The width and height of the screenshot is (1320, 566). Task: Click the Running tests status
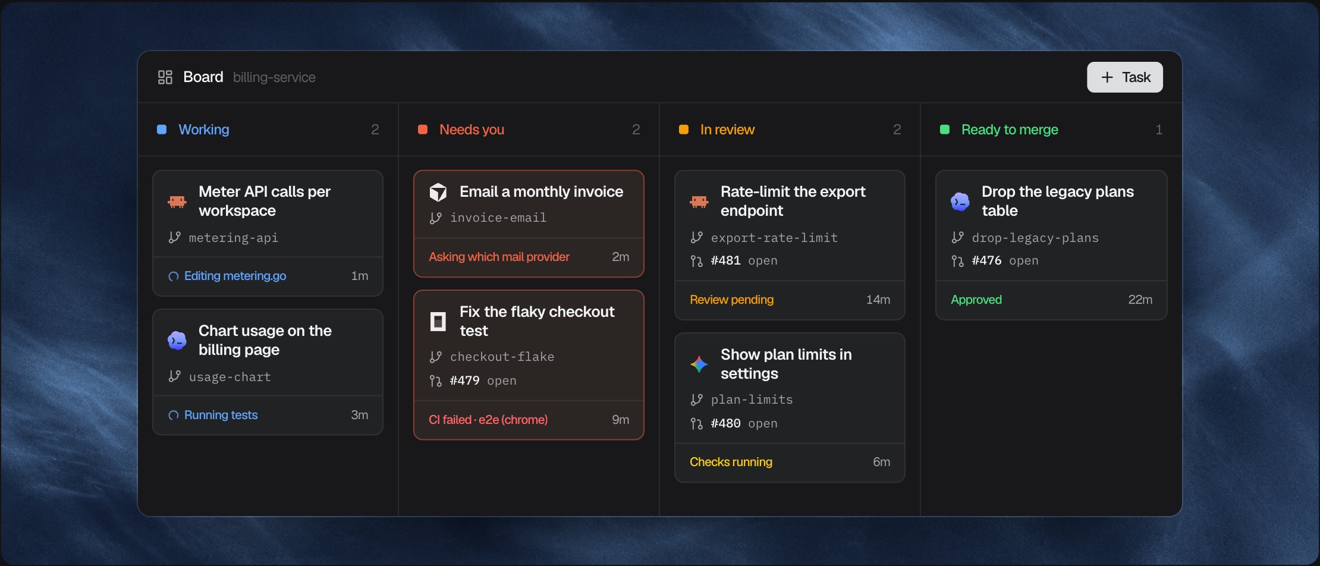point(221,415)
